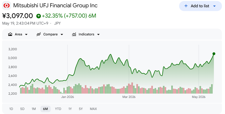Click the 3,200 y-axis label
The width and height of the screenshot is (225, 114).
click(13, 49)
